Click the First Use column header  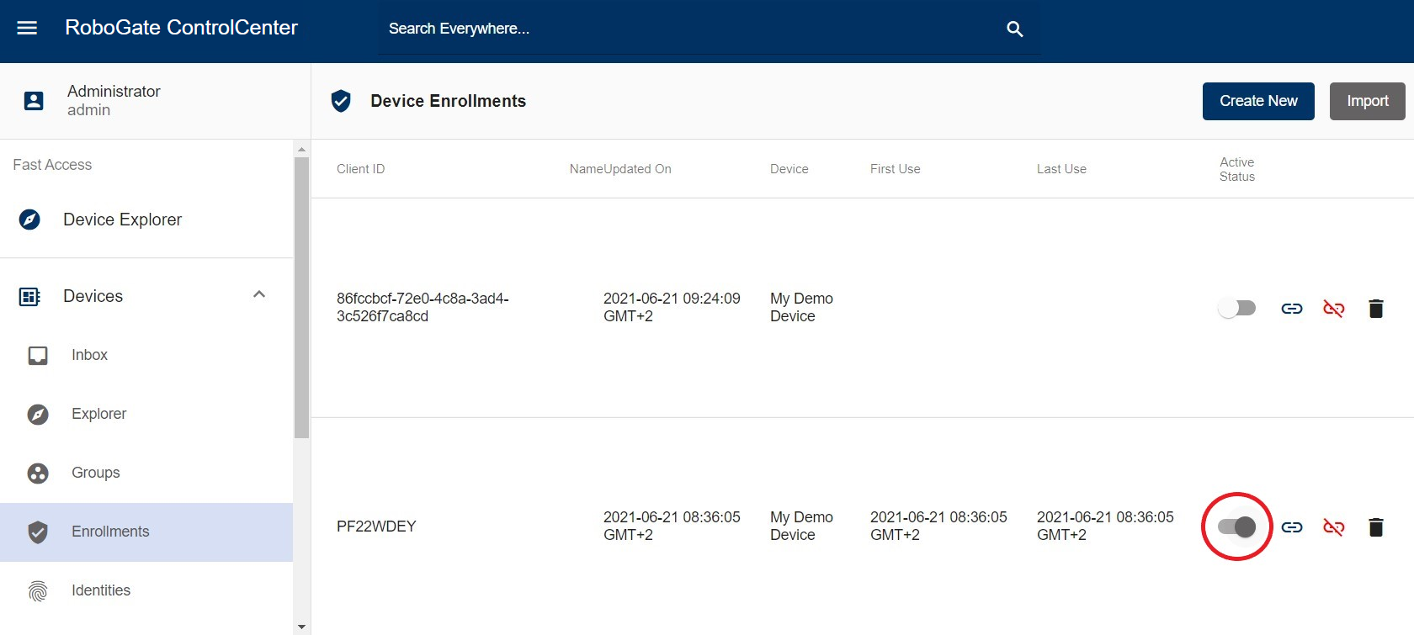[x=895, y=169]
